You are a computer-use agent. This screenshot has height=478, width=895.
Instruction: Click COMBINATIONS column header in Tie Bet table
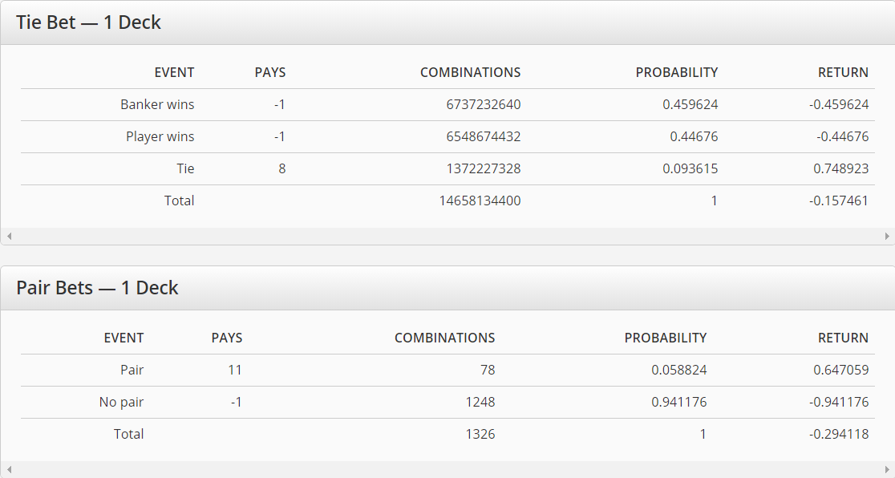pyautogui.click(x=470, y=72)
